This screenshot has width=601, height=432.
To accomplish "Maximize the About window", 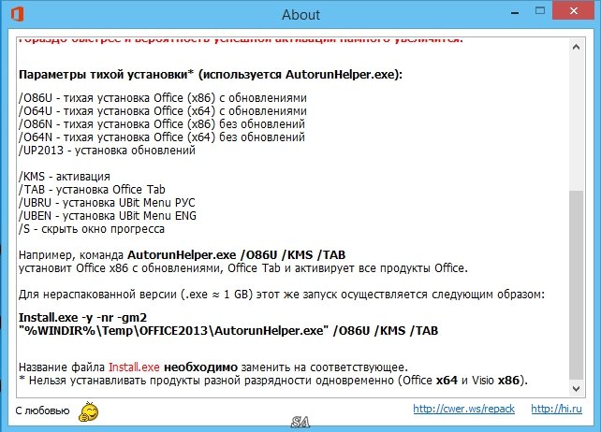I will (539, 10).
